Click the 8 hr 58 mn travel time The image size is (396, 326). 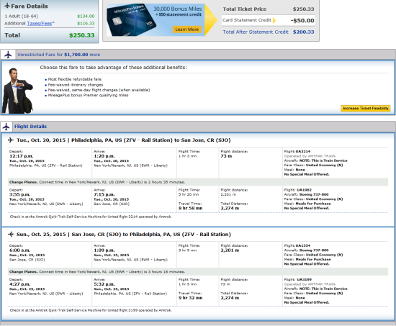(190, 208)
